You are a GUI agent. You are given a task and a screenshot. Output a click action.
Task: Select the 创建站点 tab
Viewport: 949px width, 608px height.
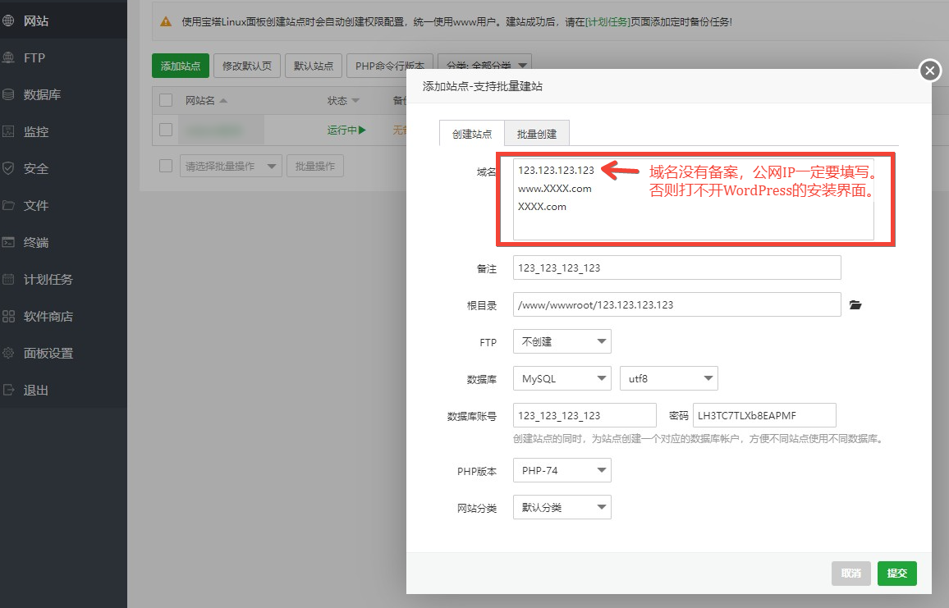tap(472, 135)
